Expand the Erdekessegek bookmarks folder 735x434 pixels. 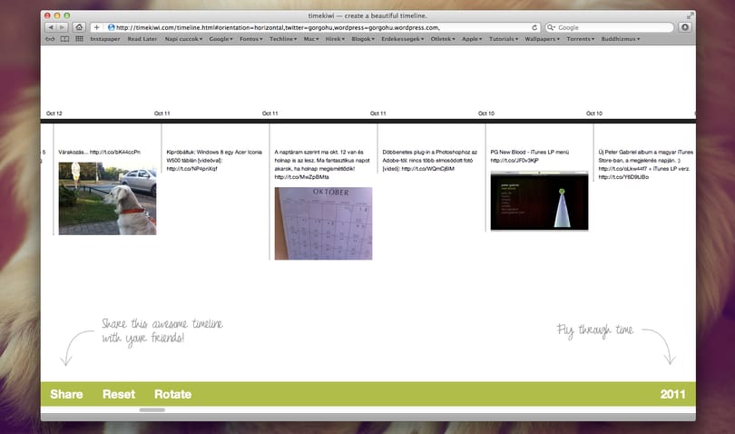pos(402,39)
